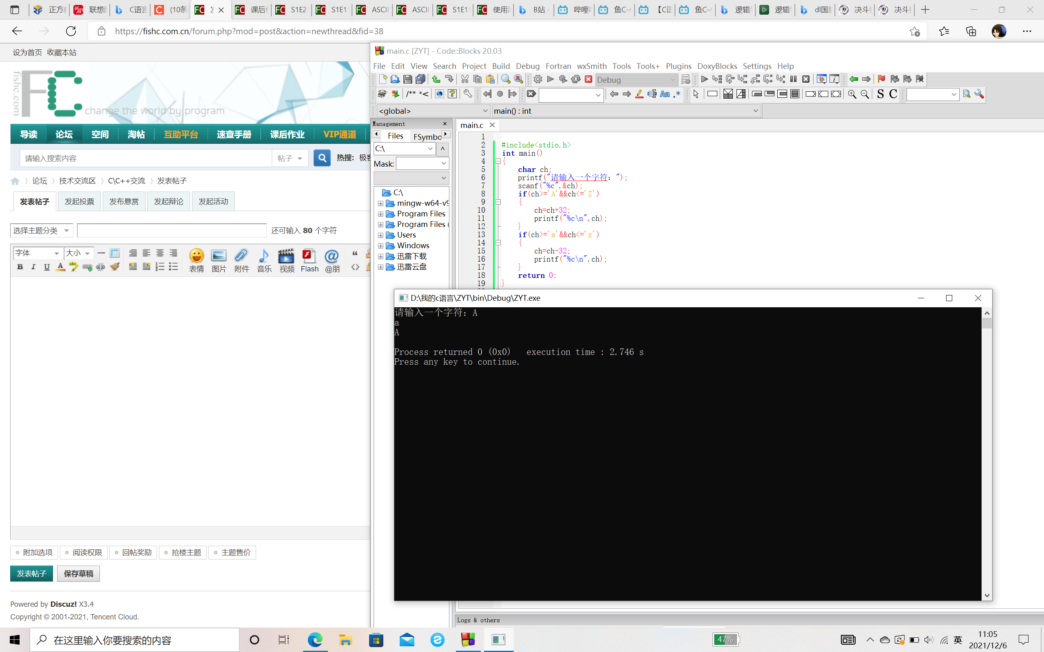Image resolution: width=1044 pixels, height=652 pixels.
Task: Click the highlight pencil icon in search toolbar
Action: [639, 94]
